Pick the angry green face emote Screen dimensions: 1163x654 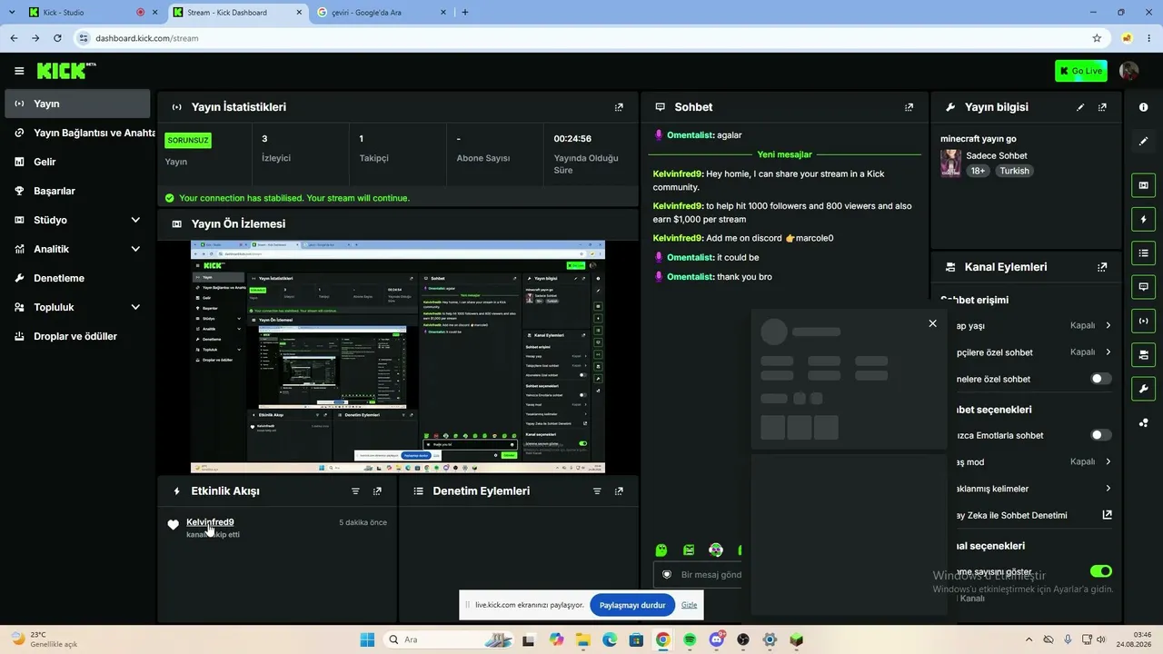point(689,550)
